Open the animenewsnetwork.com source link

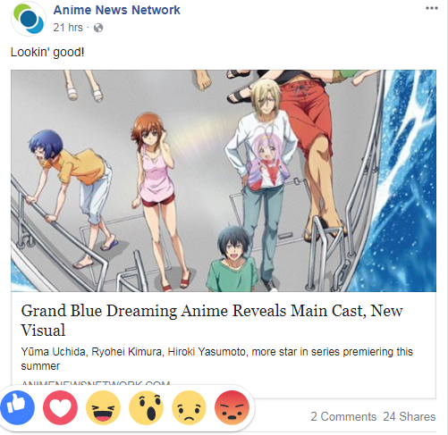pos(96,382)
